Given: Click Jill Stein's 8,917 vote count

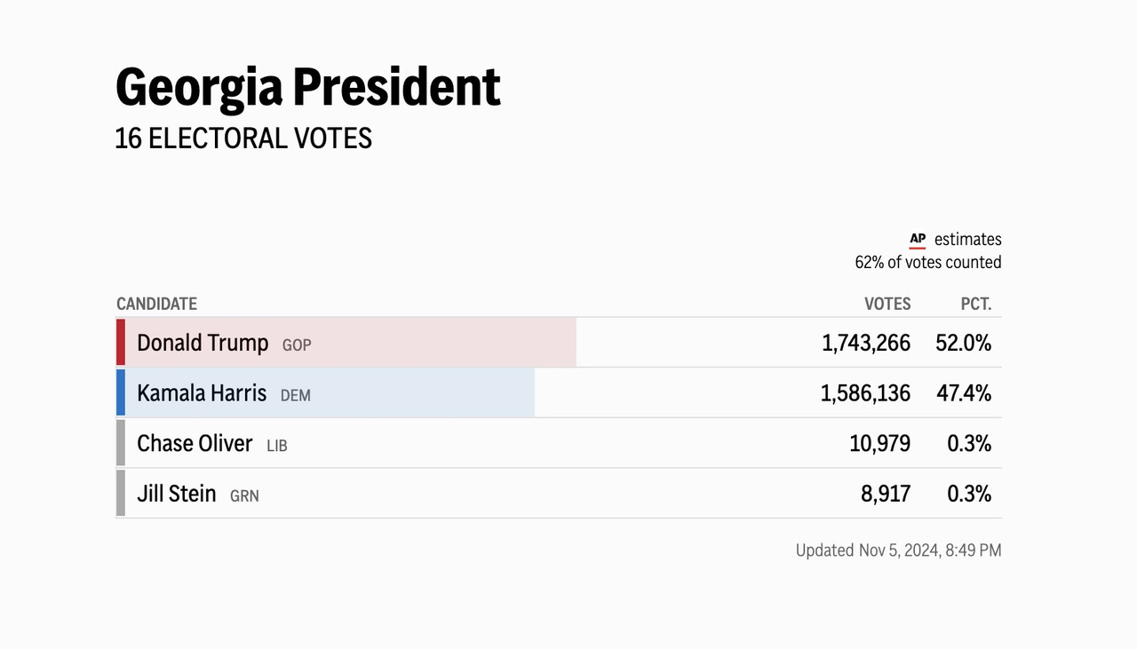Looking at the screenshot, I should pos(886,494).
